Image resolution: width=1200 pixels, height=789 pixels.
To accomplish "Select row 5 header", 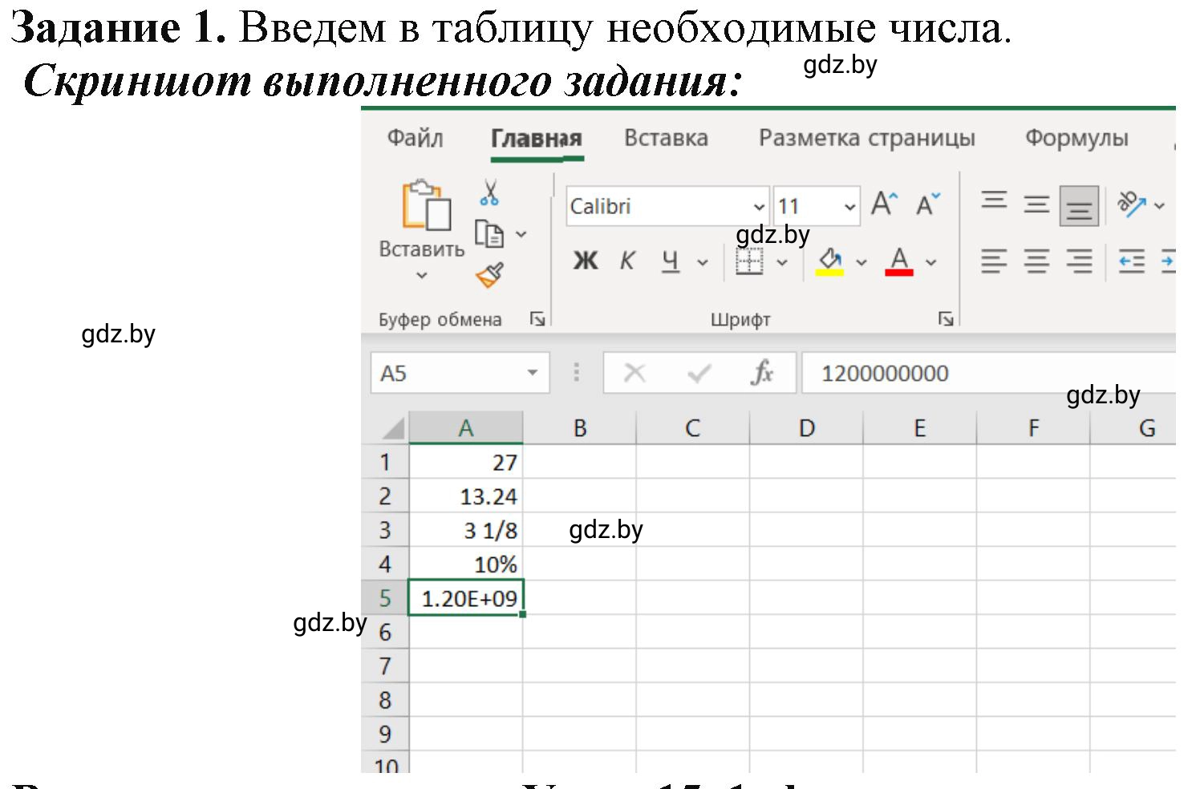I will tap(385, 598).
